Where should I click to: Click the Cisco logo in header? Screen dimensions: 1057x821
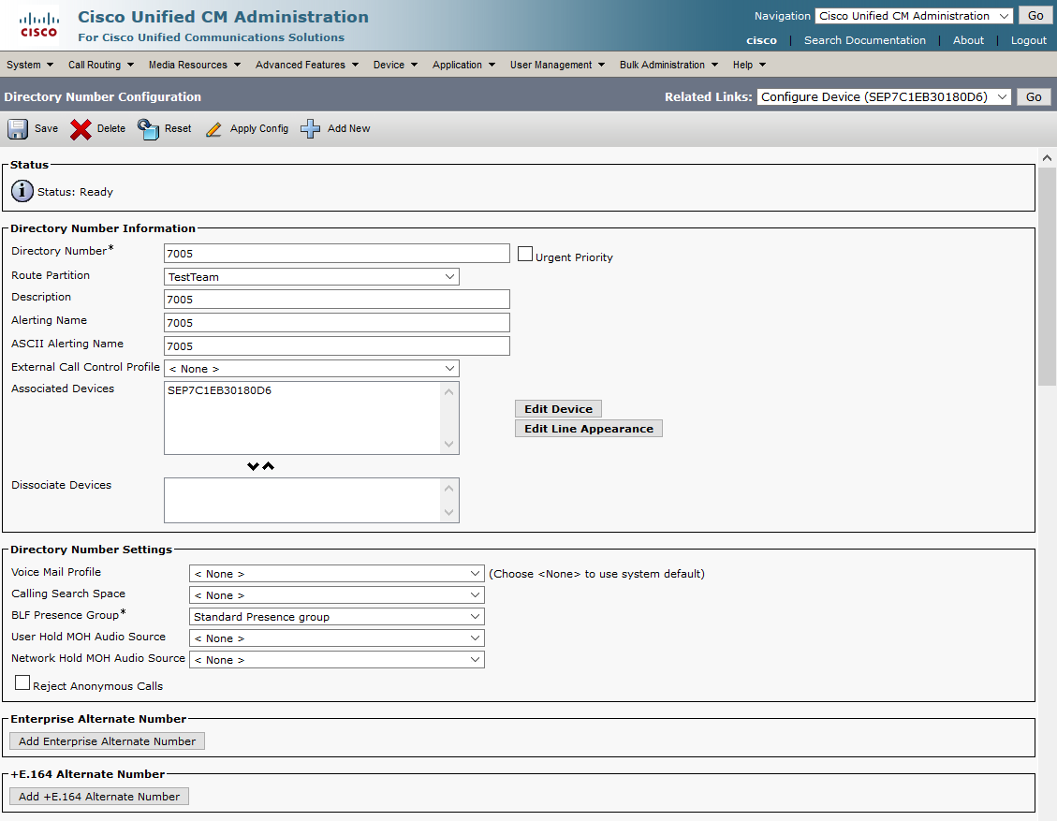click(x=38, y=25)
